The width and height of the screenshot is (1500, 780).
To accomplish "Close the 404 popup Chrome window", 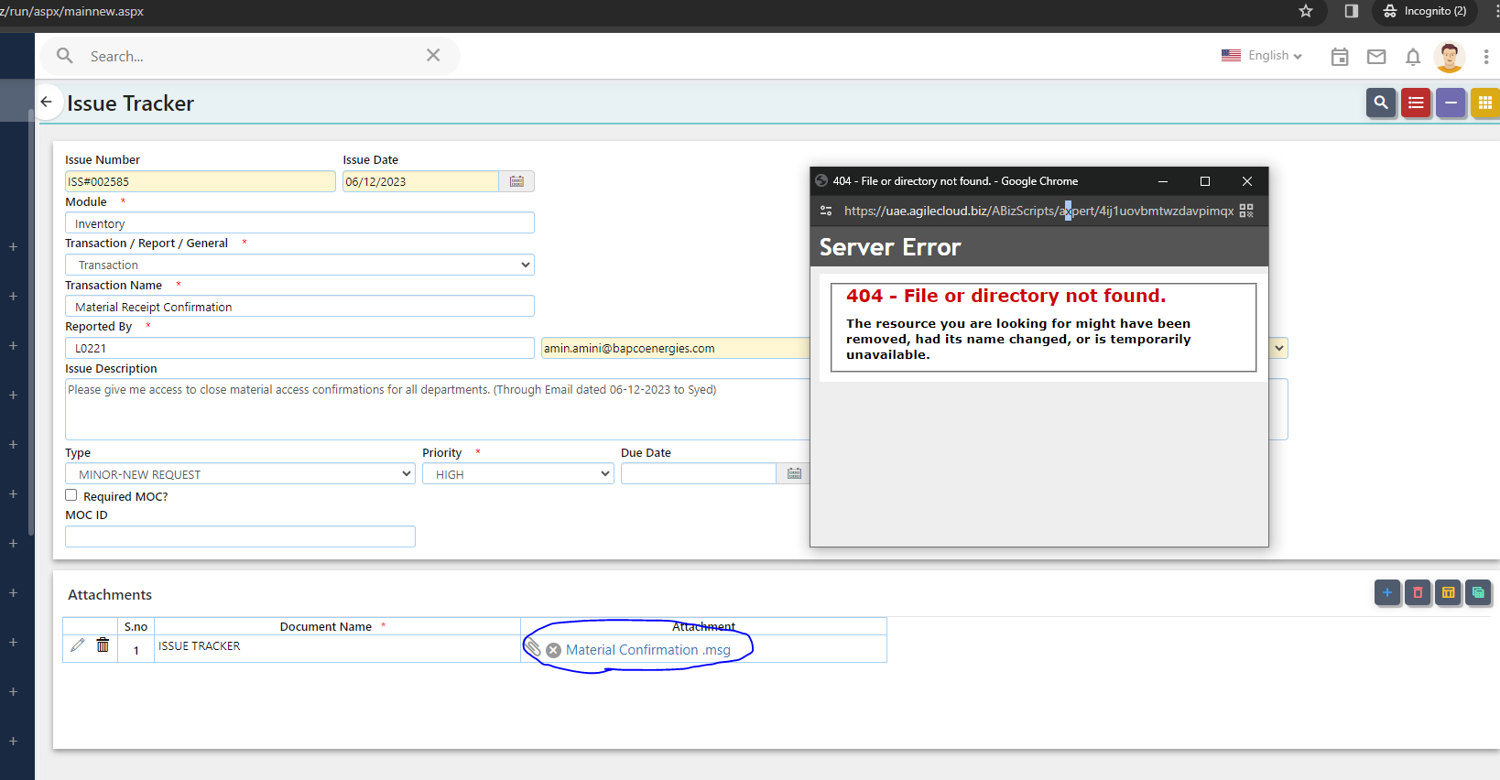I will click(x=1247, y=181).
